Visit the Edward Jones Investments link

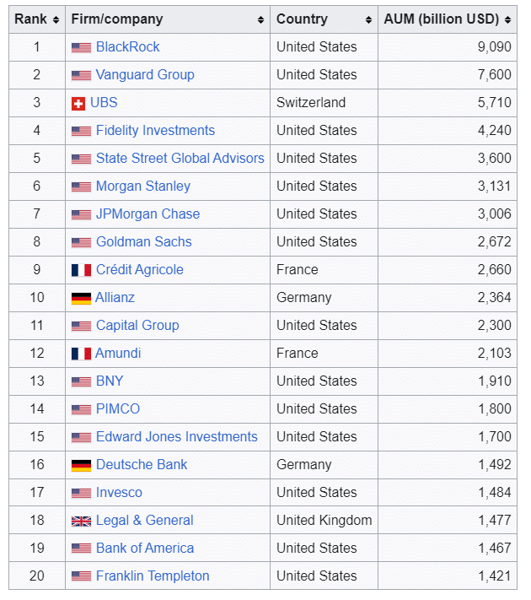point(177,437)
